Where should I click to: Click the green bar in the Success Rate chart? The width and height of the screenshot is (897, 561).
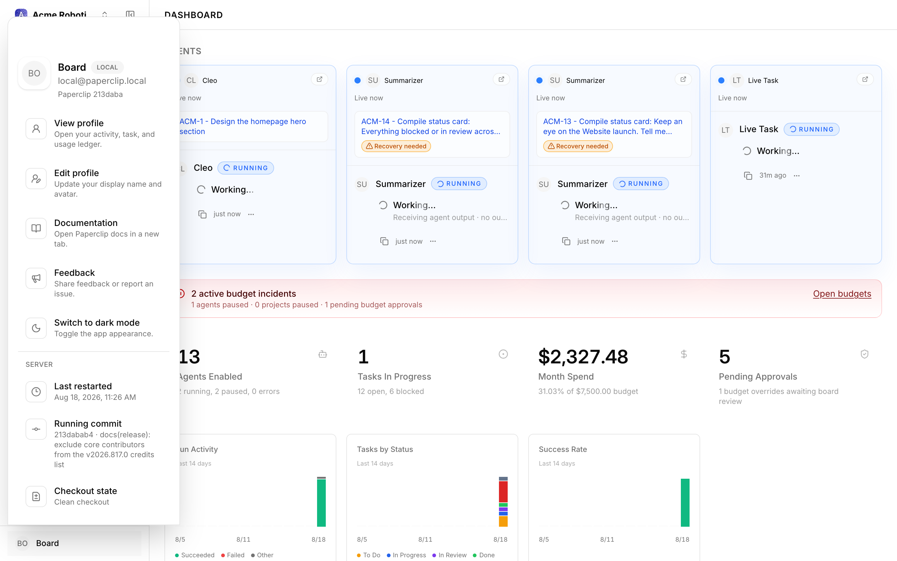685,503
